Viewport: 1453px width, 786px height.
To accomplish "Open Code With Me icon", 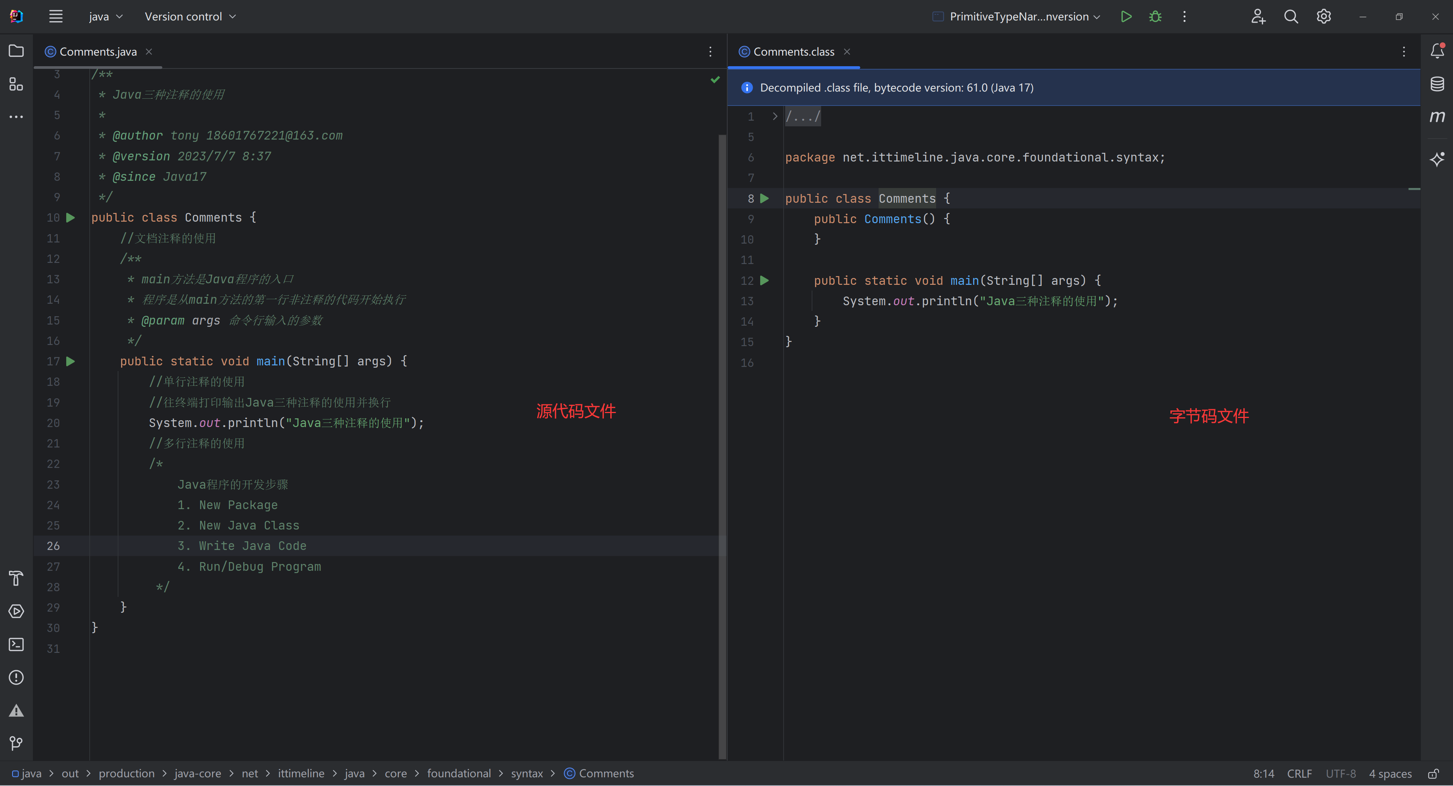I will tap(1258, 16).
